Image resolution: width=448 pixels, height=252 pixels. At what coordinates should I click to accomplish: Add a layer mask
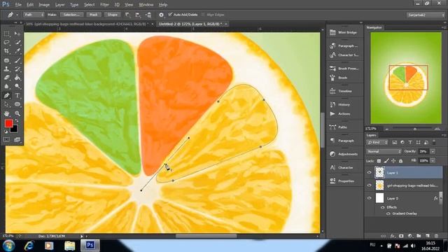coord(401,236)
